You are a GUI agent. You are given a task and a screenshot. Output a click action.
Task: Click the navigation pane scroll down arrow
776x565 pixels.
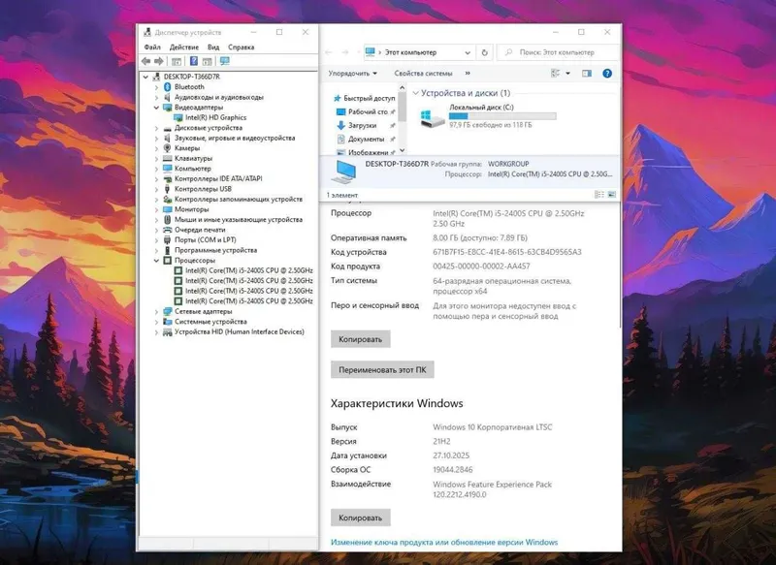402,150
